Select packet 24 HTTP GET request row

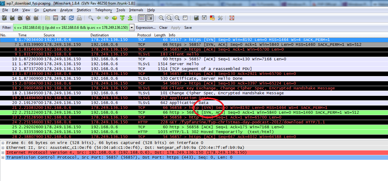click(x=194, y=122)
